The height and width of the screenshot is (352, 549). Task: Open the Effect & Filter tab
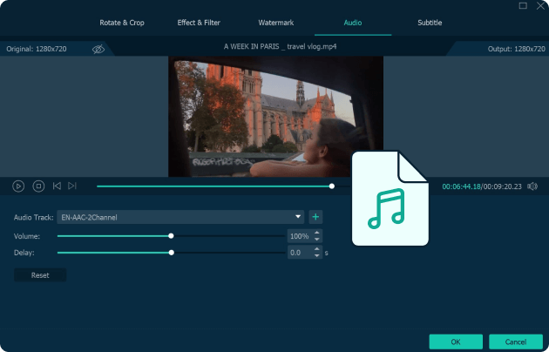199,23
